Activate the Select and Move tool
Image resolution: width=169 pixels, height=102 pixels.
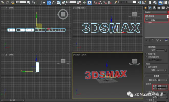pyautogui.click(x=49, y=2)
